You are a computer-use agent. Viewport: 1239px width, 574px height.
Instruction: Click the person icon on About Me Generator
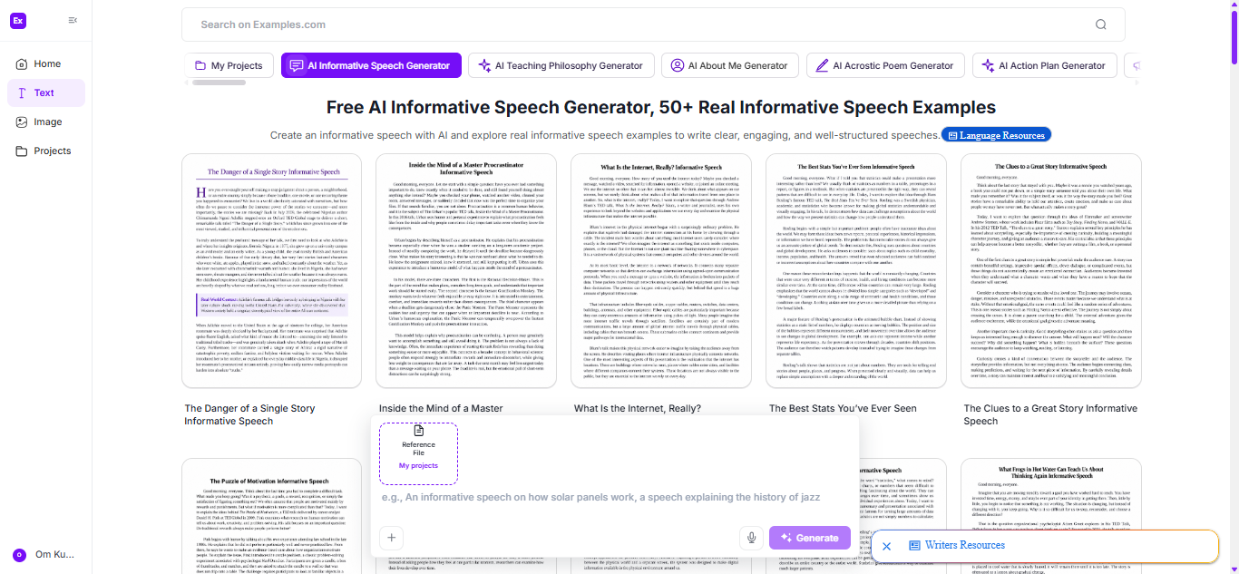pos(677,65)
